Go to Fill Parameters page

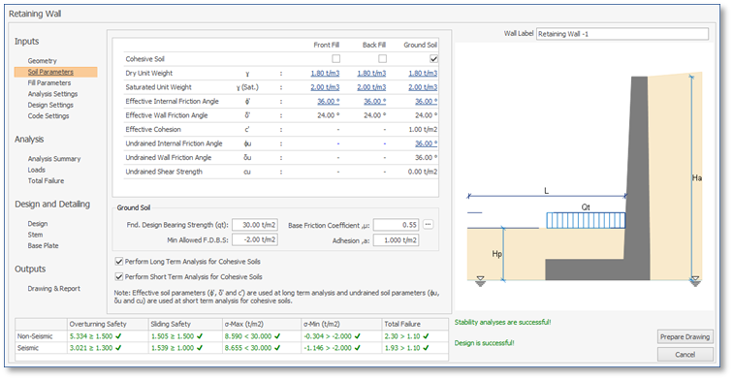pos(49,82)
